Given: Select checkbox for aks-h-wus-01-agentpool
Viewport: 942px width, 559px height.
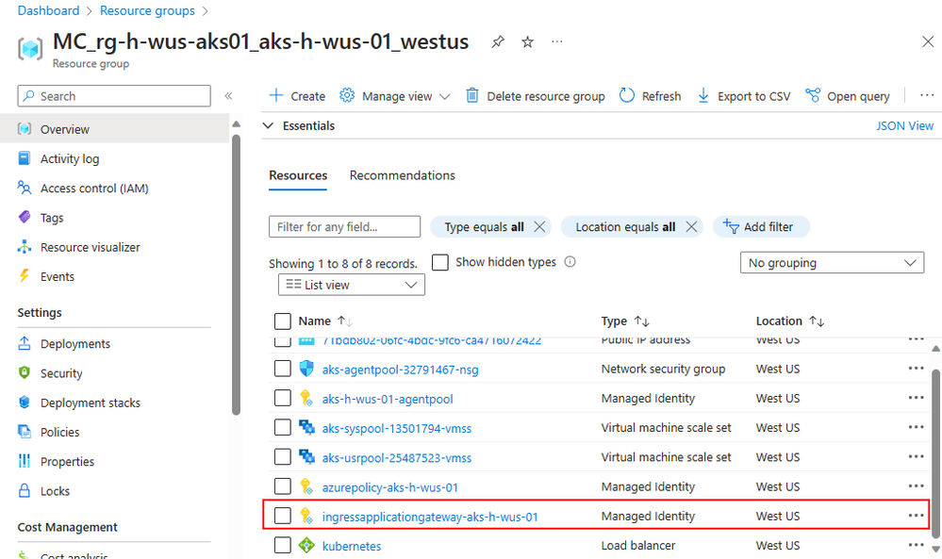Looking at the screenshot, I should point(282,398).
